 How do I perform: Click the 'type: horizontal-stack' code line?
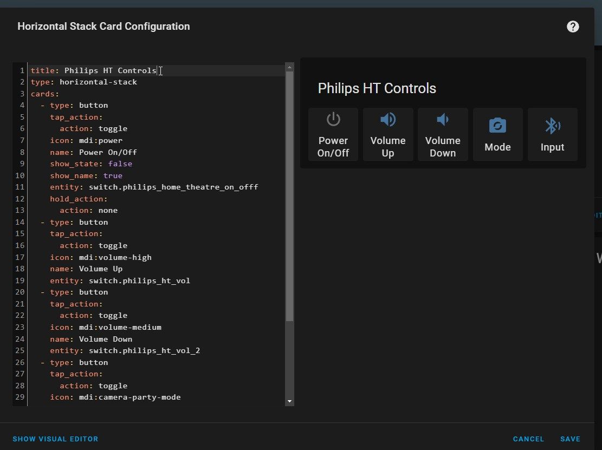point(83,82)
